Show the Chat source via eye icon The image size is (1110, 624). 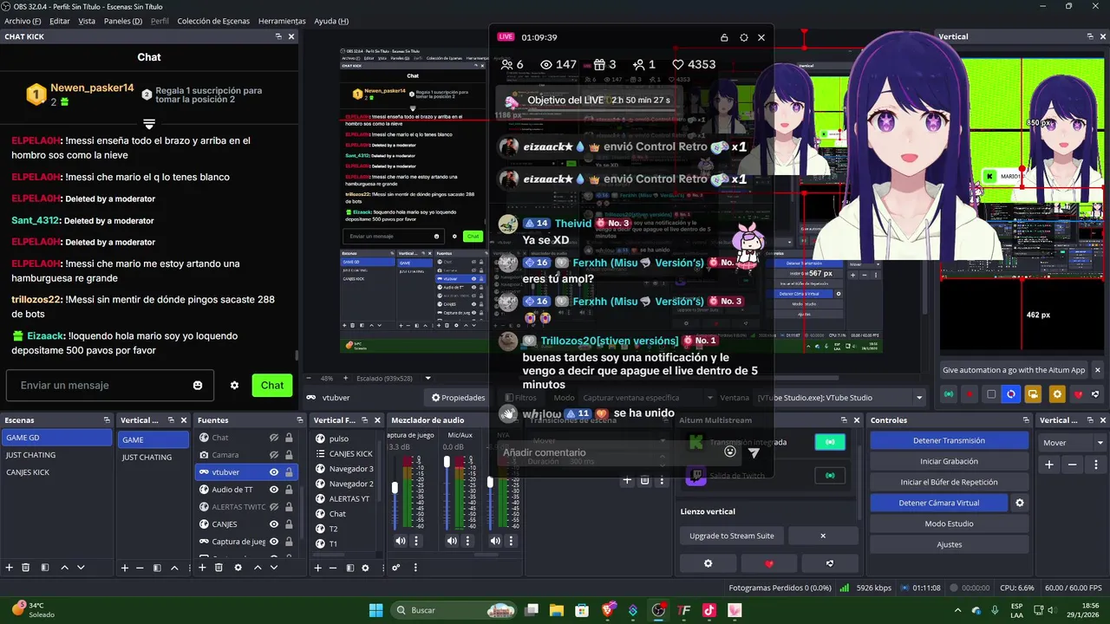click(x=273, y=438)
